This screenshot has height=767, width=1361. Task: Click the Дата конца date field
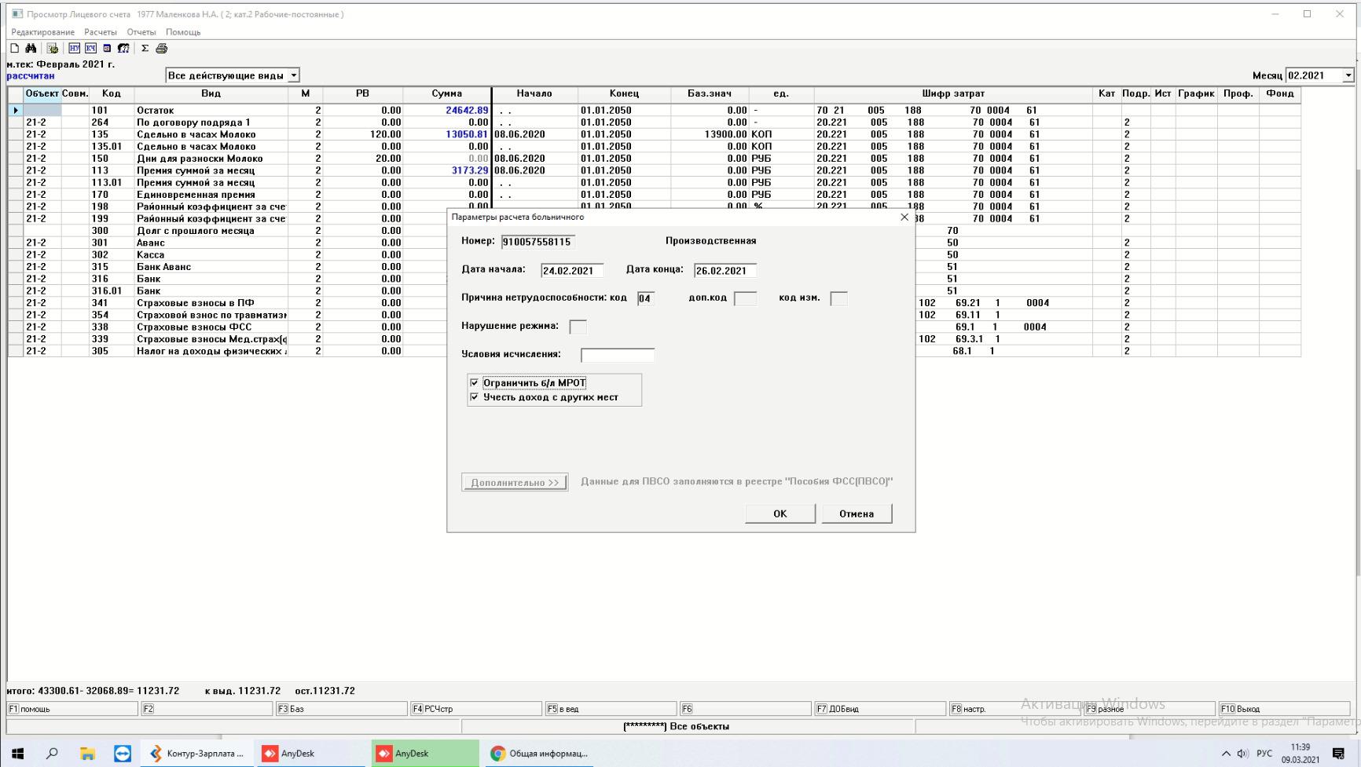tap(725, 271)
